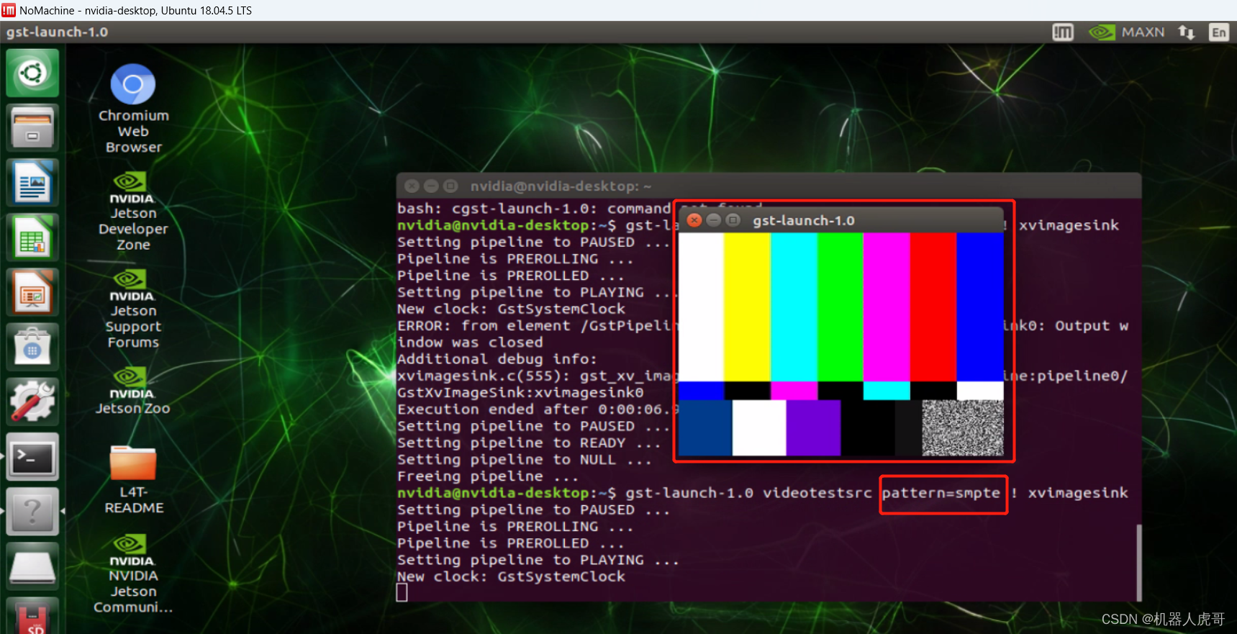
Task: Open the Ubuntu Dash search launcher
Action: click(x=32, y=73)
